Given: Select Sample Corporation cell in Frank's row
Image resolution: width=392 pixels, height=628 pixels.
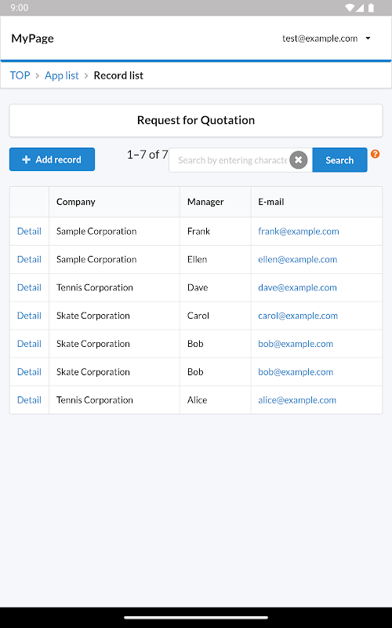Looking at the screenshot, I should click(x=114, y=231).
